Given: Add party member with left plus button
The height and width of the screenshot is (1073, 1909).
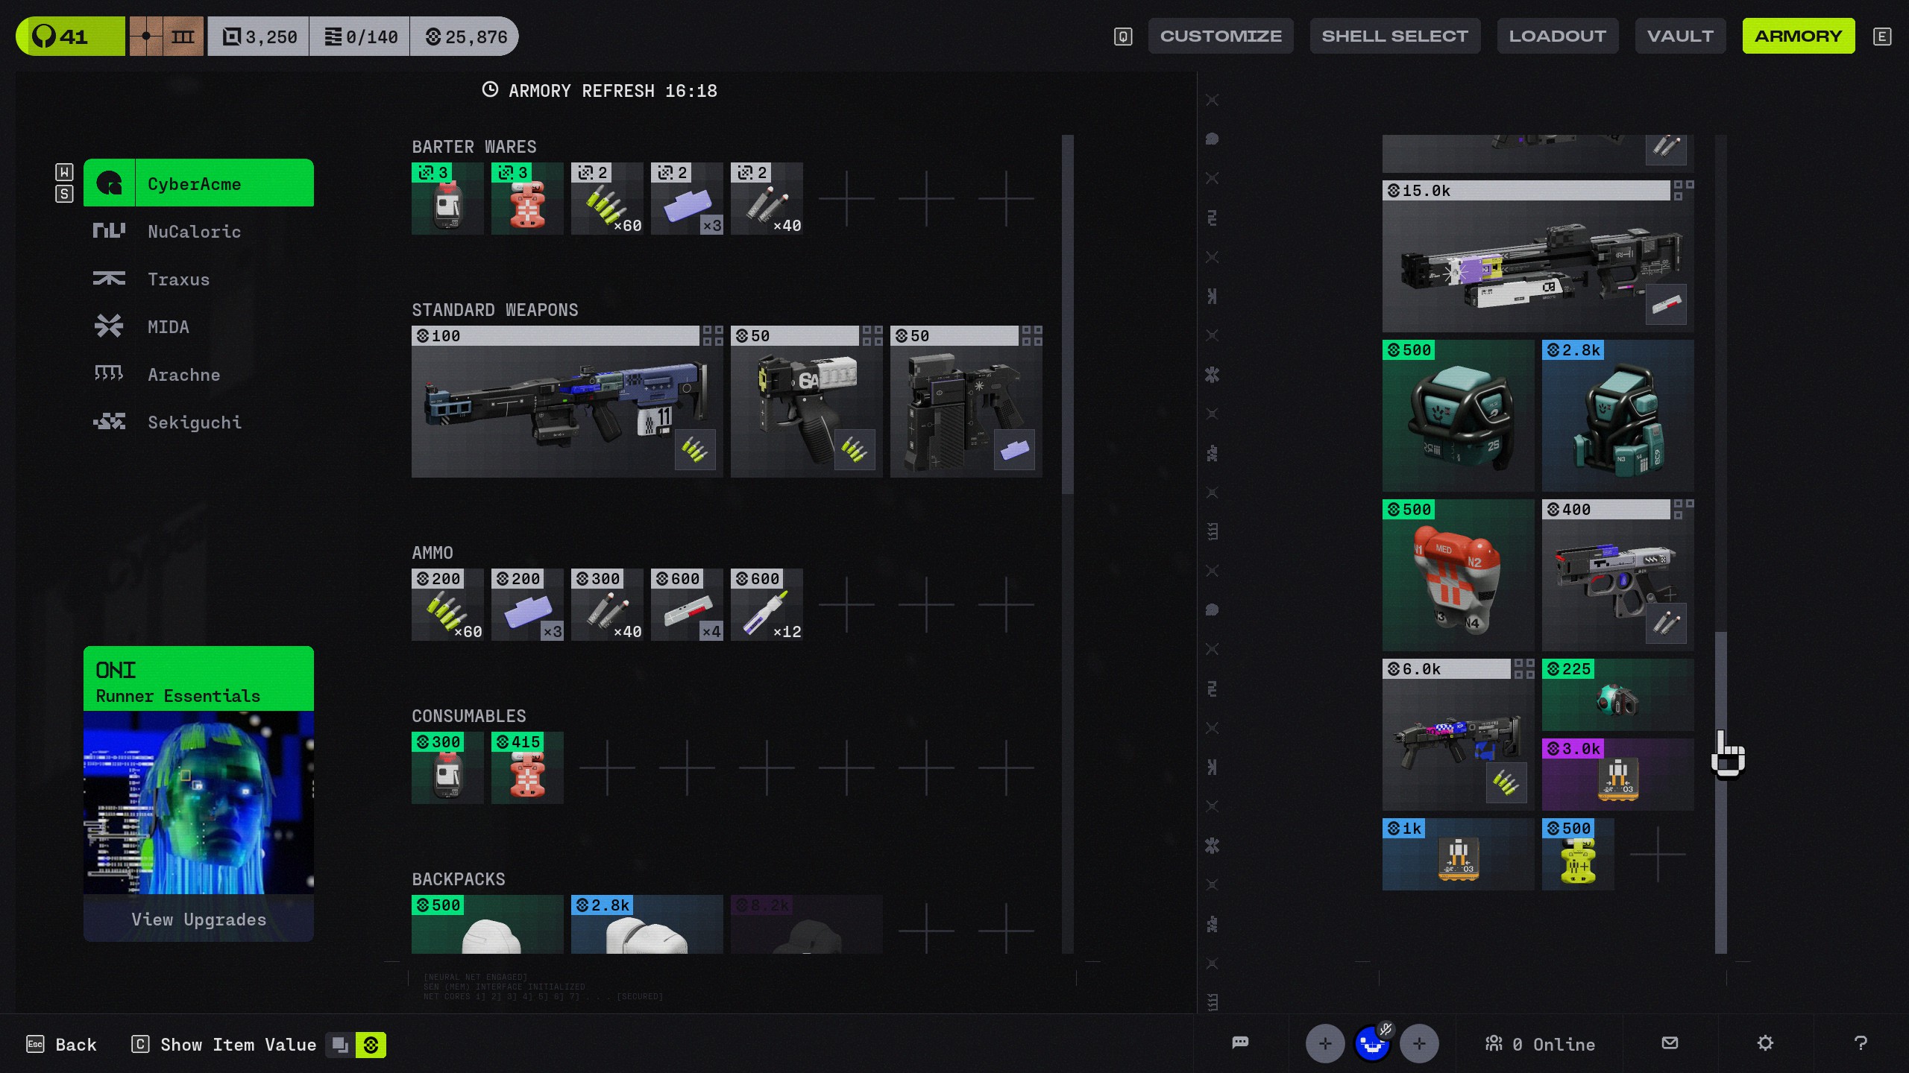Looking at the screenshot, I should coord(1324,1044).
